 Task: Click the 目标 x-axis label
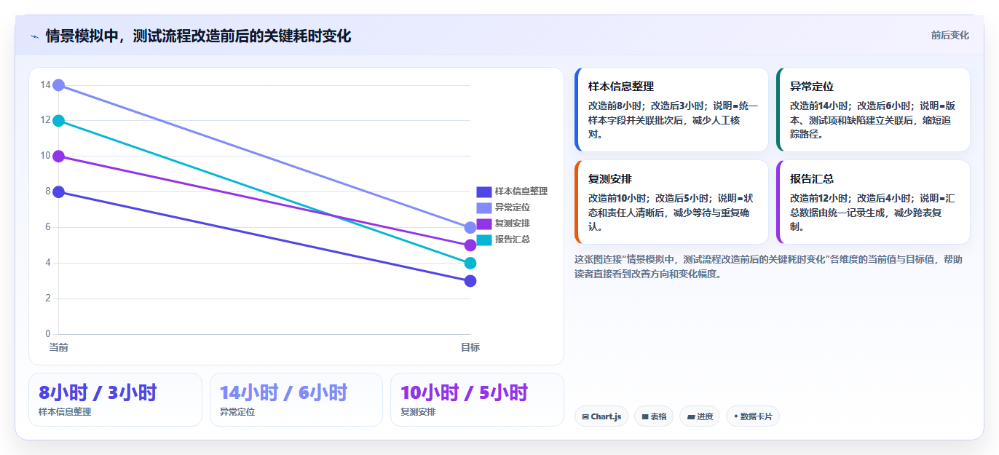pyautogui.click(x=470, y=347)
